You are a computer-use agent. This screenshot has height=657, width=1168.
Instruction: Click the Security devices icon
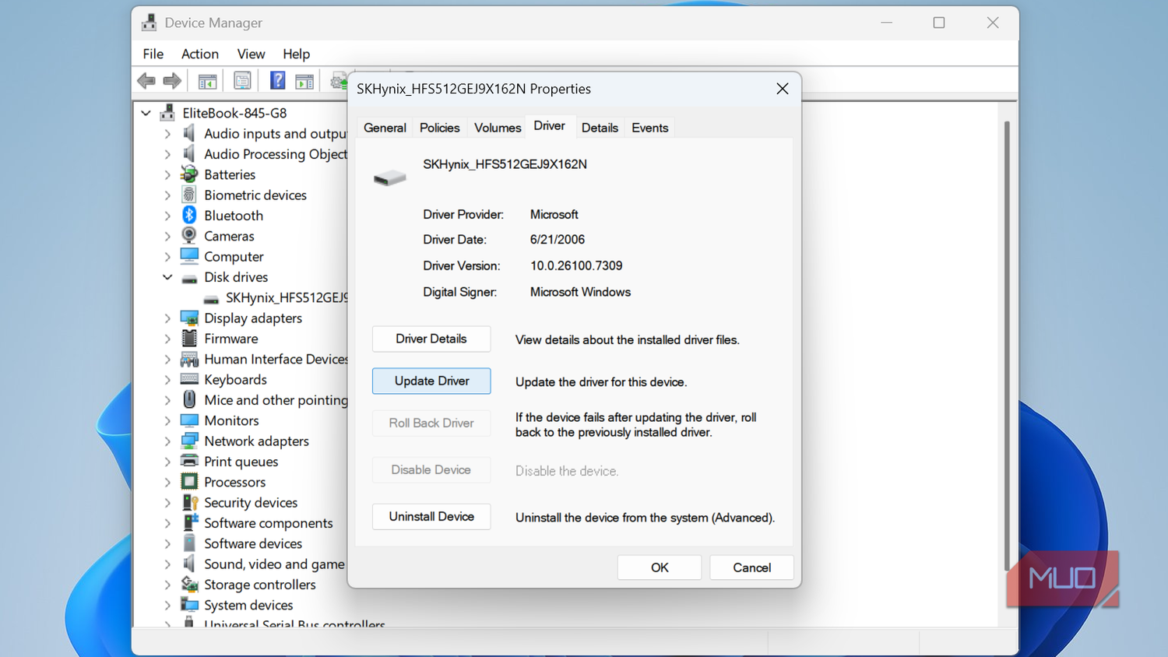[188, 502]
